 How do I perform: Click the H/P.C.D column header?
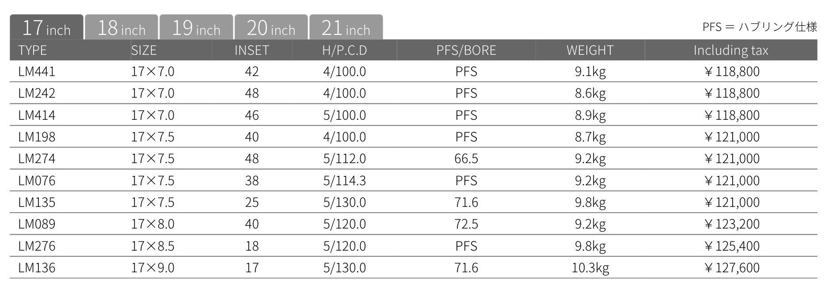345,50
